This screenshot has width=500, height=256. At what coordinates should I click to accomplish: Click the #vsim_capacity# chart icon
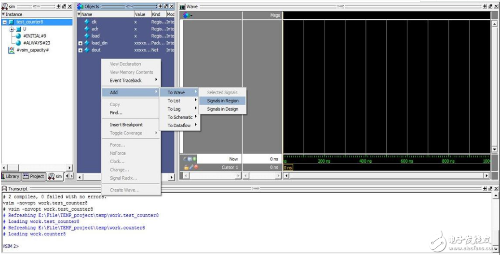[x=12, y=50]
